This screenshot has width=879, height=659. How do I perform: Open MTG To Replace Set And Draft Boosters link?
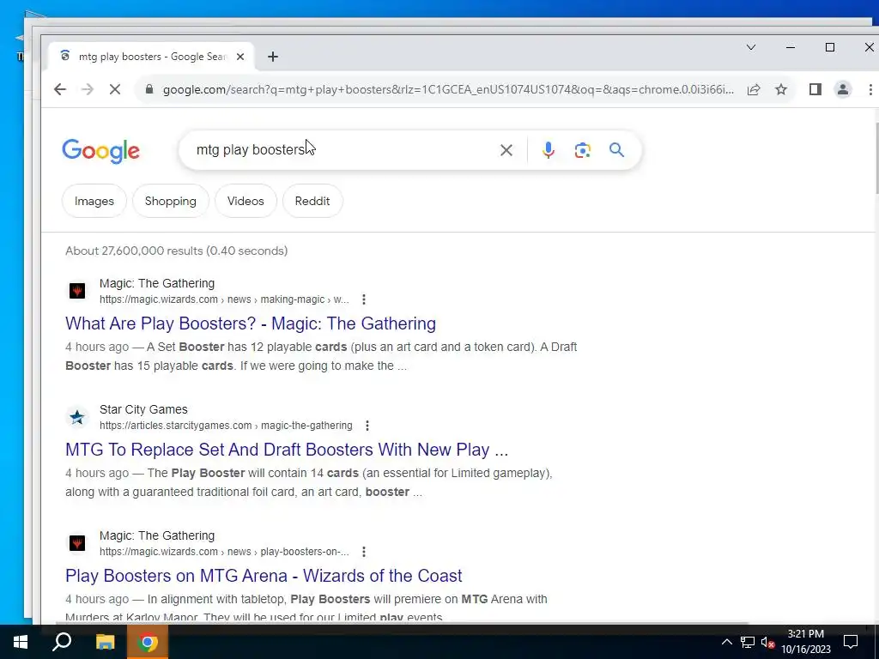pyautogui.click(x=287, y=450)
